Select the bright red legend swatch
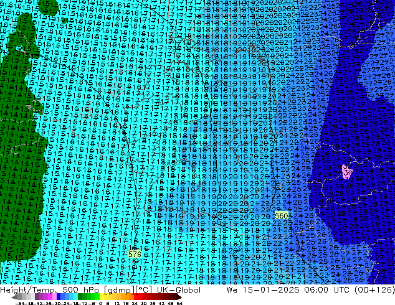 (136, 297)
